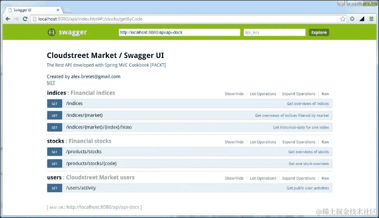Toggle the stocks section heading
This screenshot has width=379, height=218.
pyautogui.click(x=56, y=141)
